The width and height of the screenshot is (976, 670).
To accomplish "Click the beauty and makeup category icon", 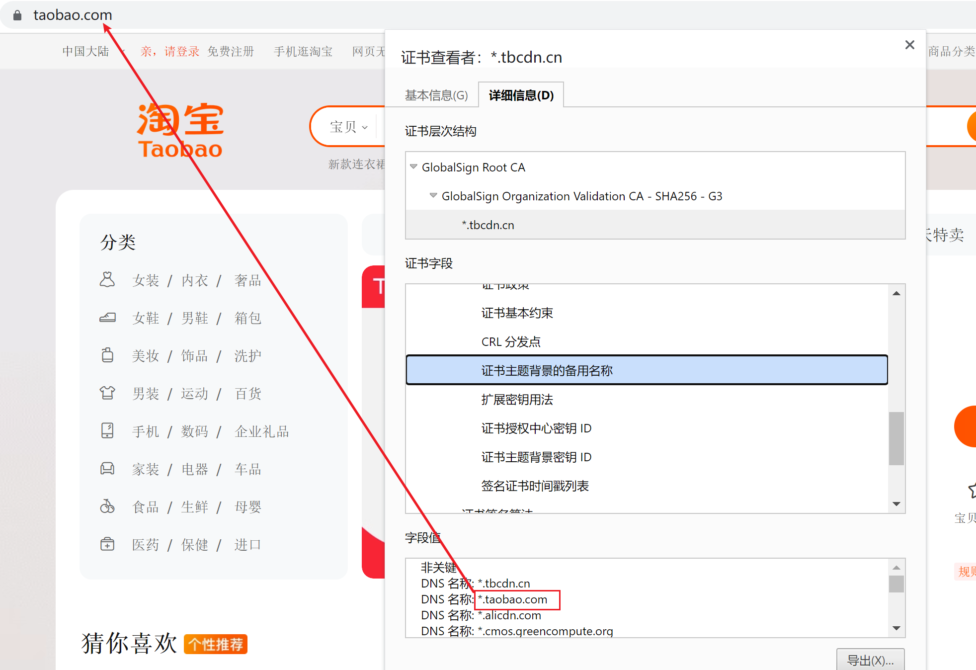I will 107,355.
